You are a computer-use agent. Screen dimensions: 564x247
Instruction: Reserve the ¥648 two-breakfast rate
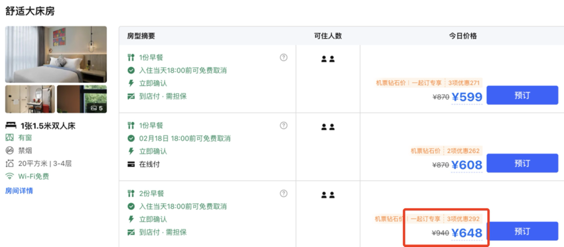(522, 231)
